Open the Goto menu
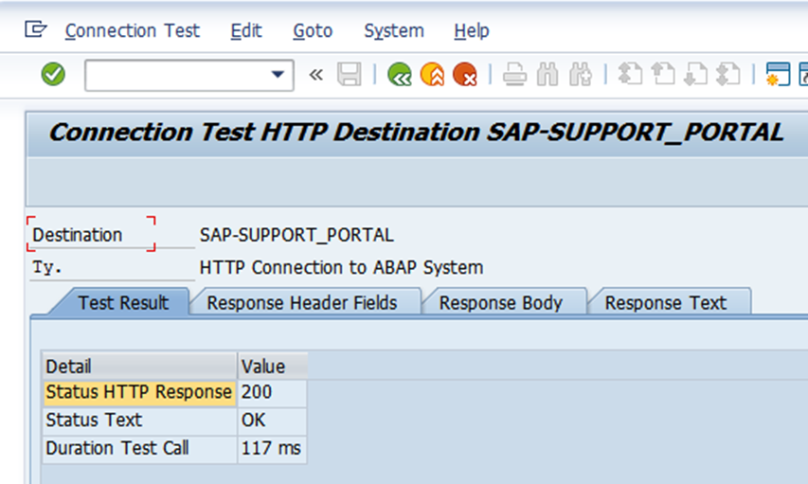This screenshot has height=484, width=808. pyautogui.click(x=313, y=31)
